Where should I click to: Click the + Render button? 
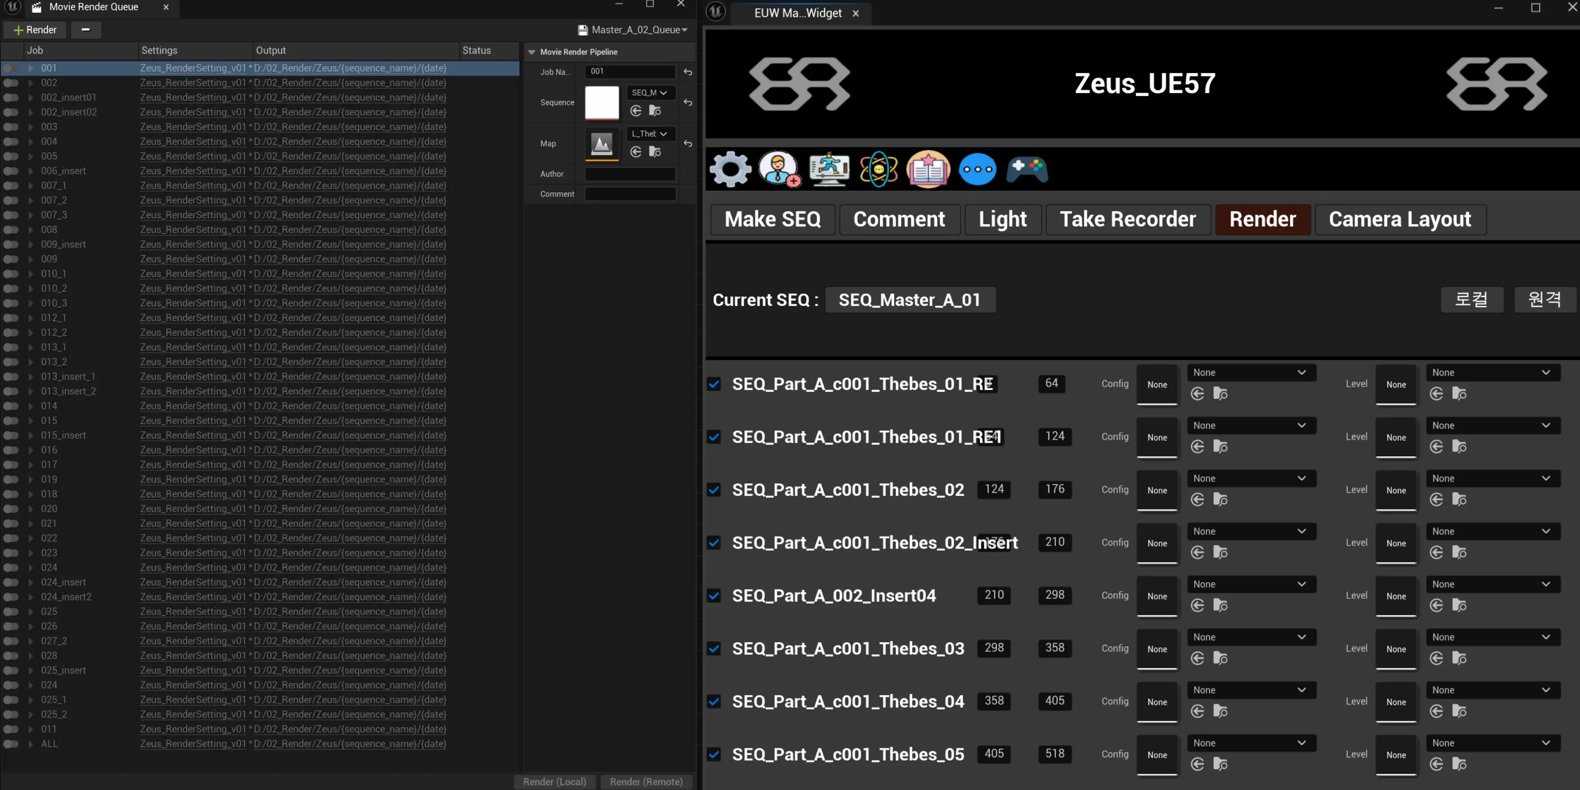[x=35, y=29]
